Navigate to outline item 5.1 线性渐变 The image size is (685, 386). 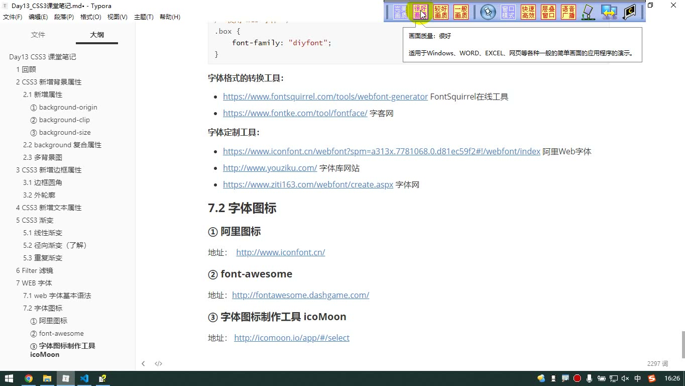coord(43,233)
